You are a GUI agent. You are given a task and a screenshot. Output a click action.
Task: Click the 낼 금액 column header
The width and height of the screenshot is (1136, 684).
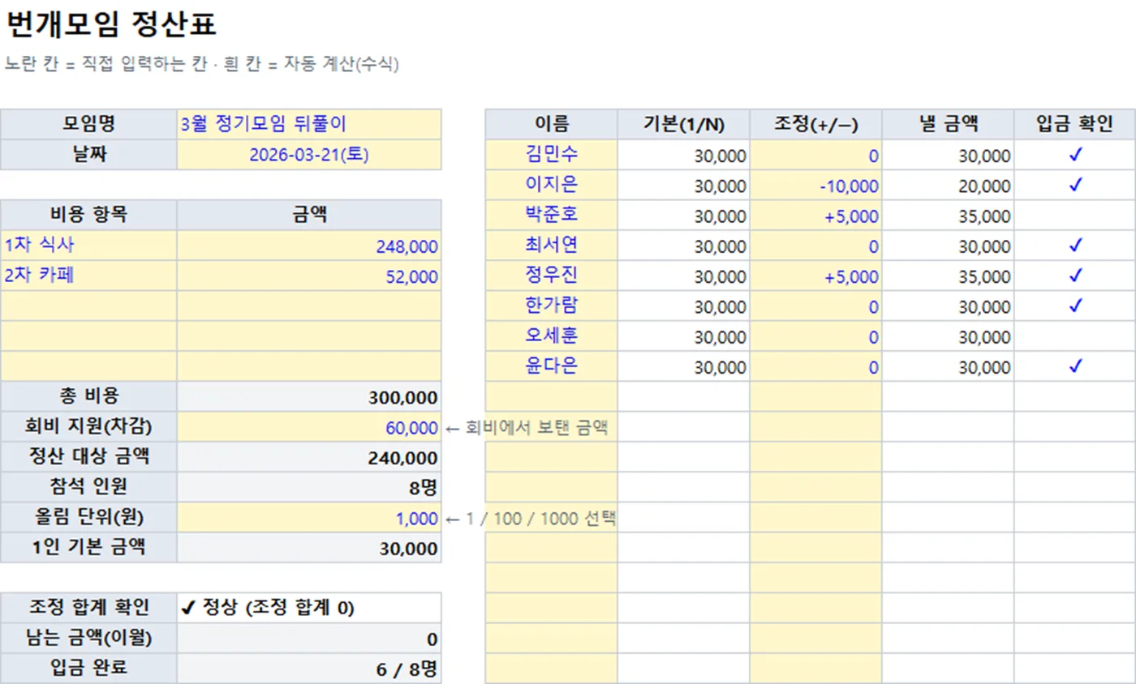click(949, 125)
